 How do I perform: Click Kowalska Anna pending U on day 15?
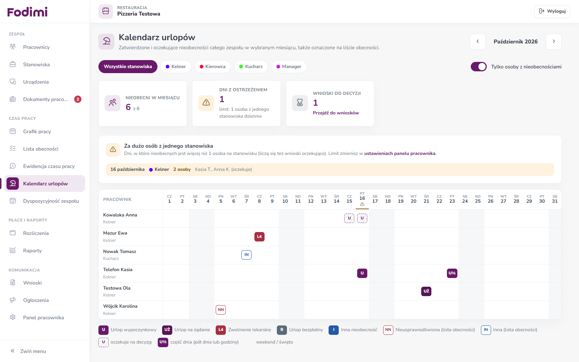pos(349,218)
